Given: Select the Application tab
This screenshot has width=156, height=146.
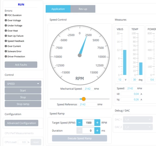Looking at the screenshot, I should pos(58,9).
